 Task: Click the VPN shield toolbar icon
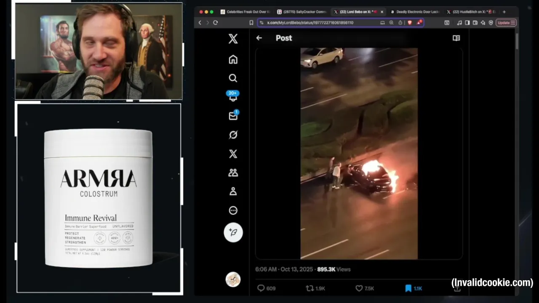coord(491,23)
